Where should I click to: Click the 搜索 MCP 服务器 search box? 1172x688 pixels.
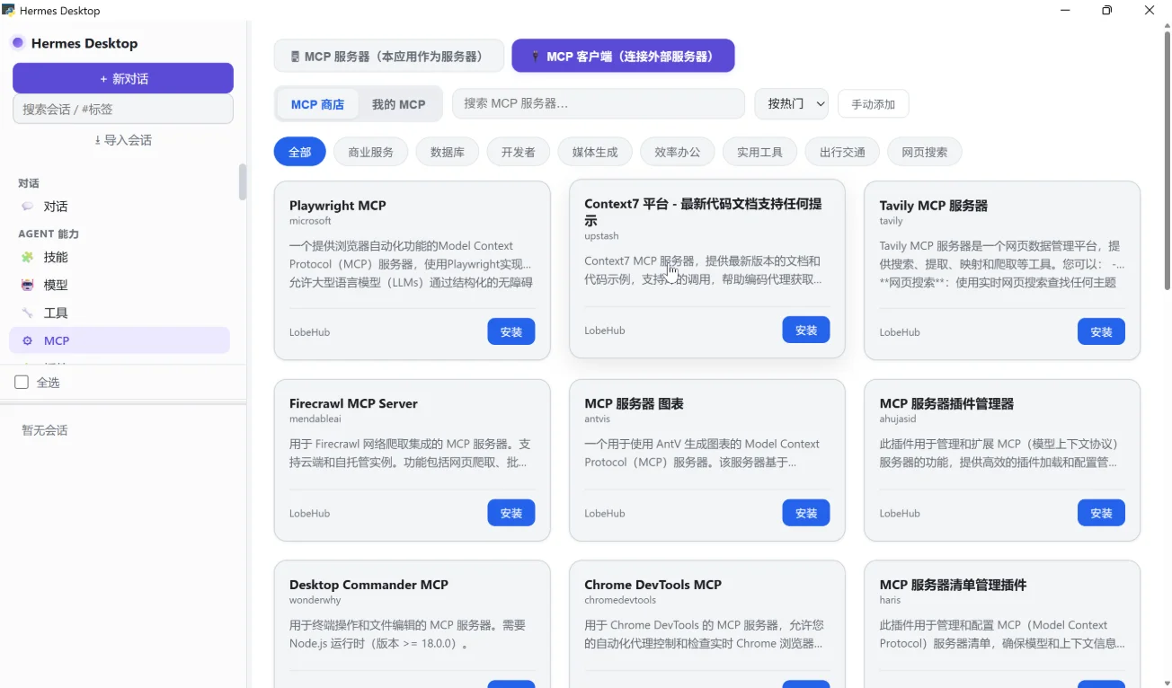(x=599, y=103)
